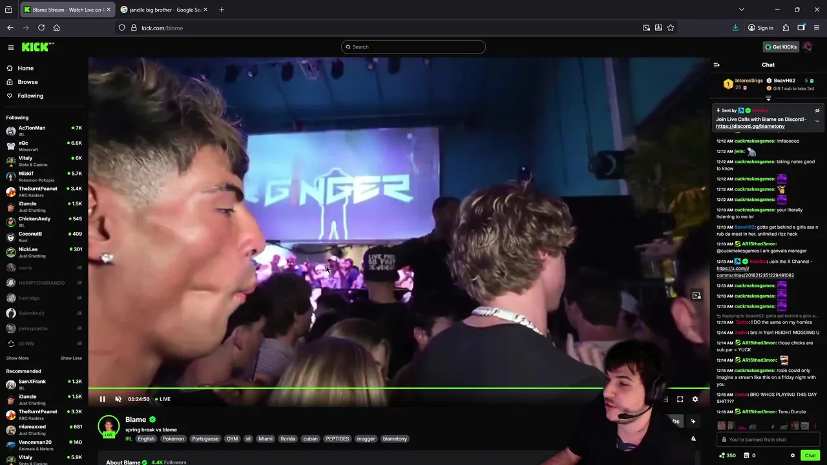
Task: Click username AR15thed3mon on the Temu Duncle message
Action: (x=758, y=412)
